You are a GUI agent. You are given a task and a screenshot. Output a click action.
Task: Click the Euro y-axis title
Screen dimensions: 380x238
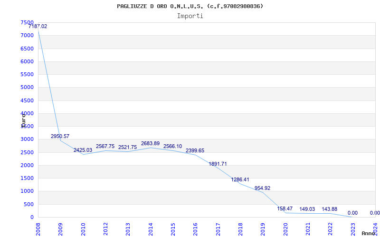pyautogui.click(x=23, y=120)
